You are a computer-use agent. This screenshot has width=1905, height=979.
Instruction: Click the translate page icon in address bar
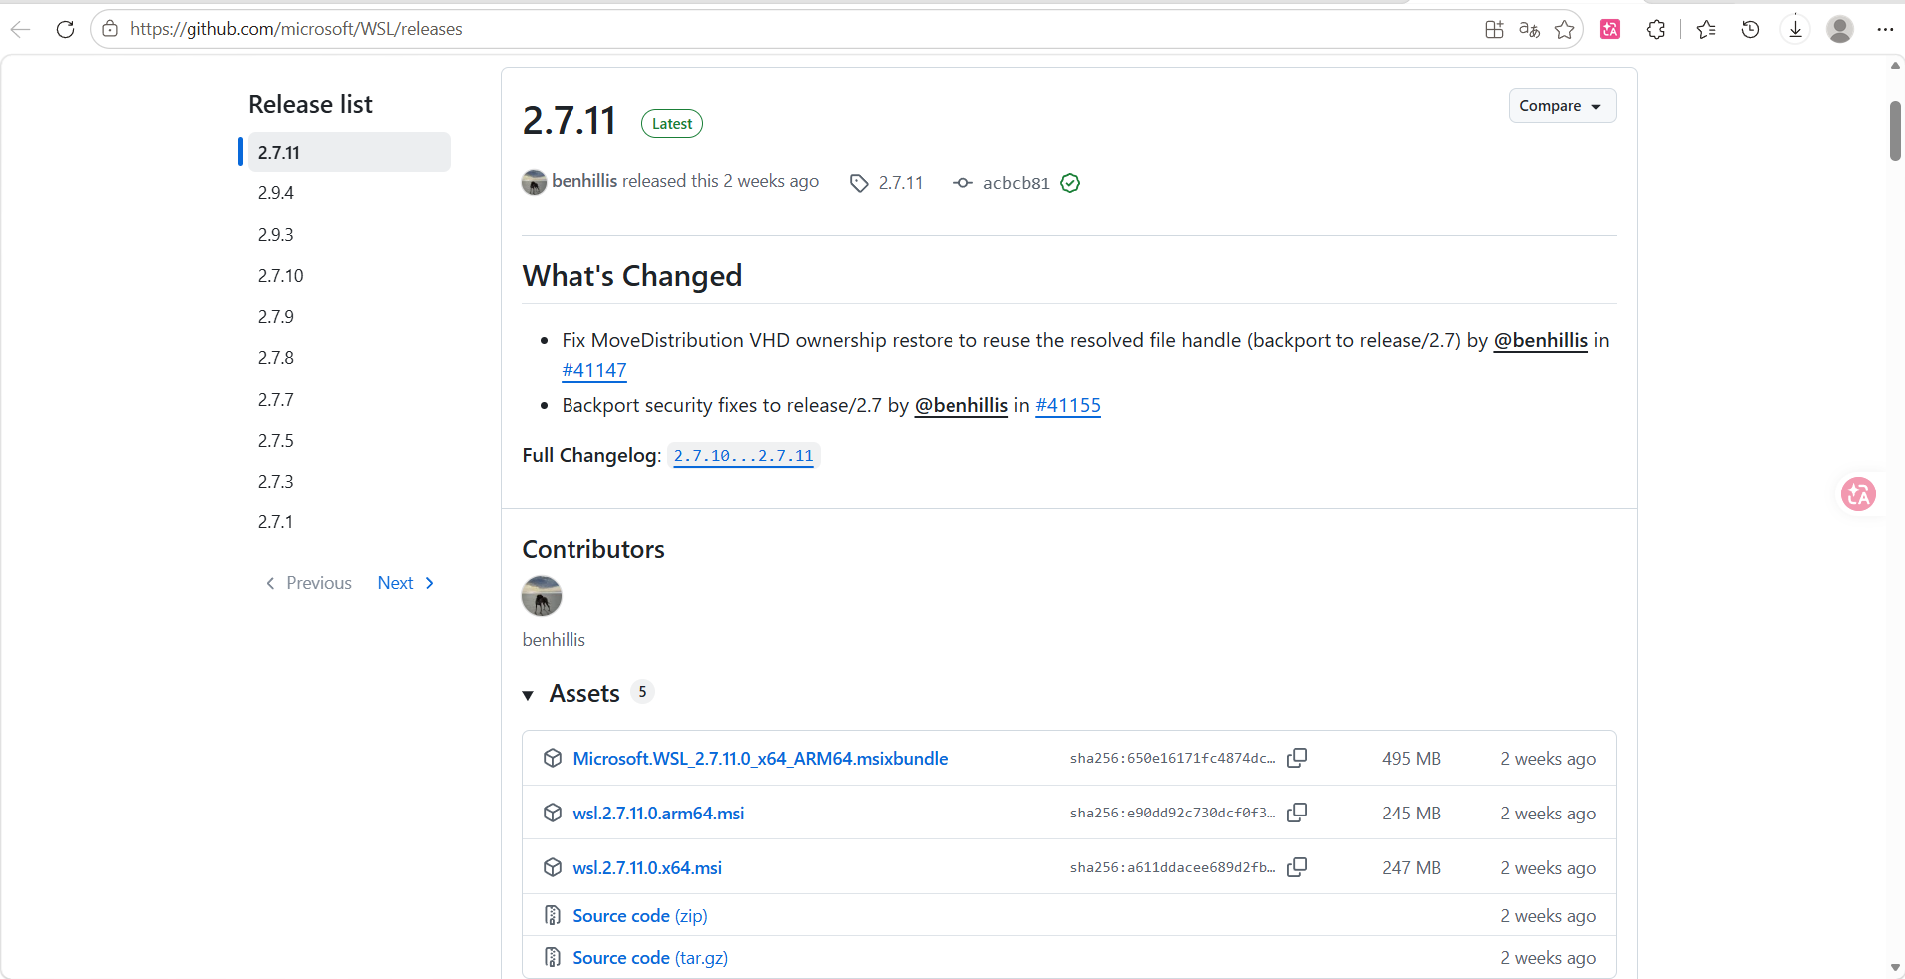(x=1529, y=29)
